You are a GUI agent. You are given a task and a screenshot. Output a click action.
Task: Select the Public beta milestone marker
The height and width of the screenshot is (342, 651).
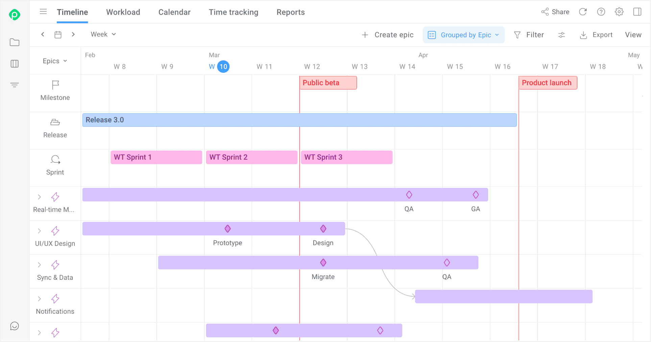[328, 83]
